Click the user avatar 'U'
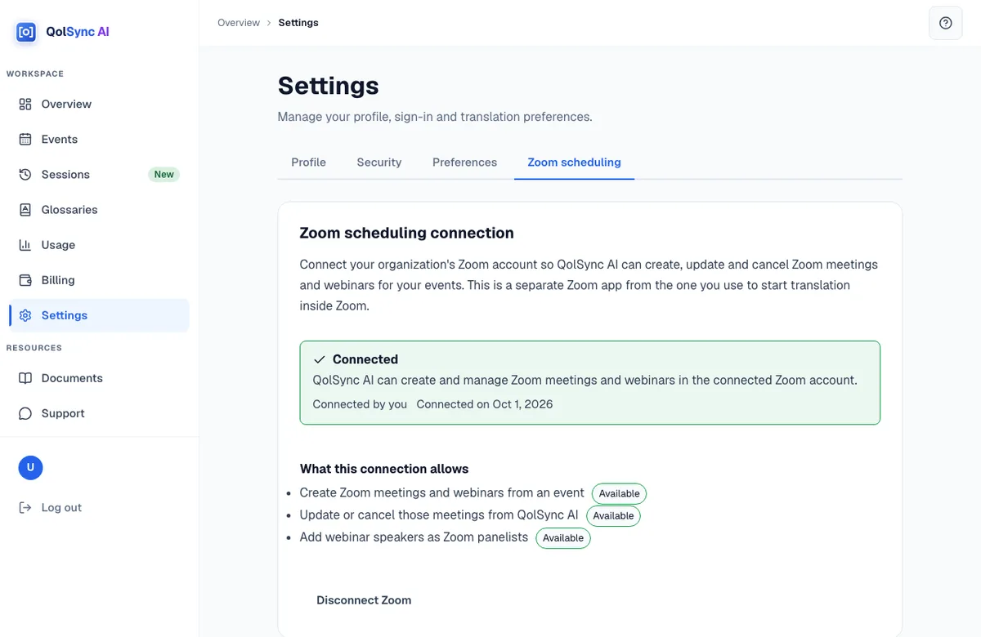 tap(30, 467)
